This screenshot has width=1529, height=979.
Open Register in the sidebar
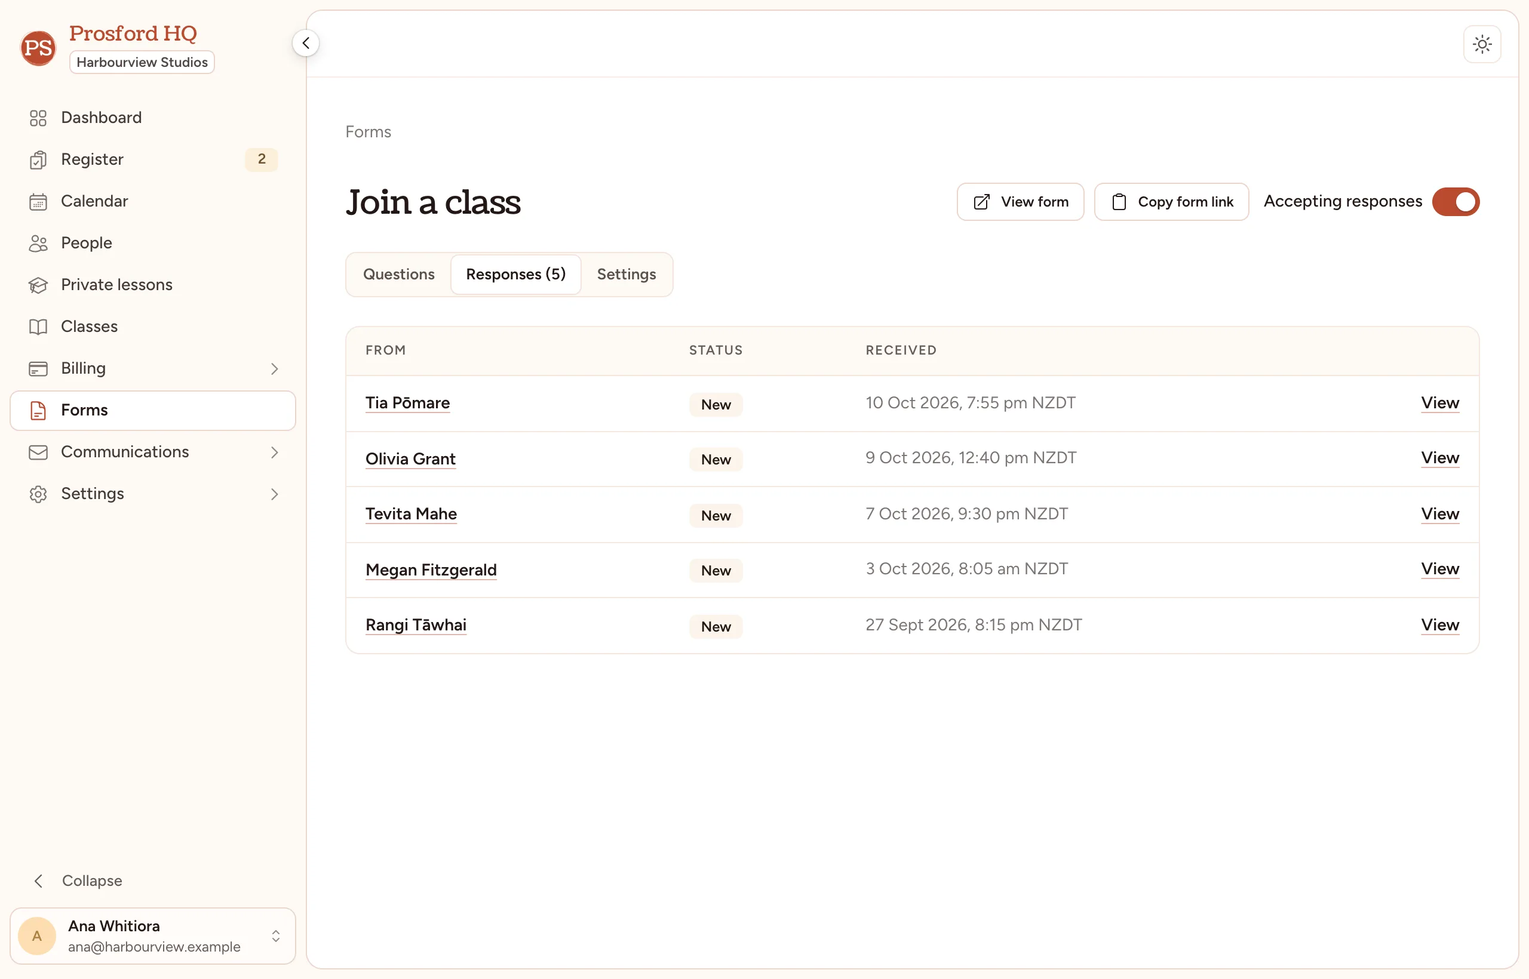pos(153,159)
